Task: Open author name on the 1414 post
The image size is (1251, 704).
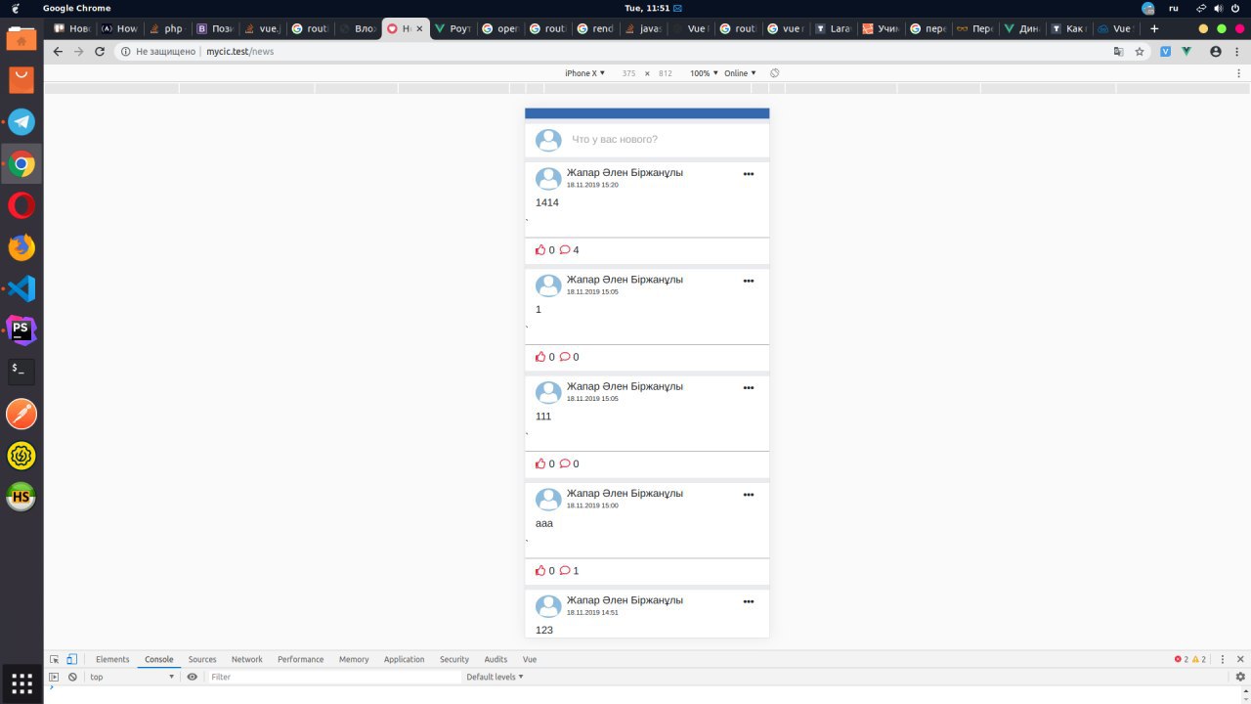Action: (x=625, y=173)
